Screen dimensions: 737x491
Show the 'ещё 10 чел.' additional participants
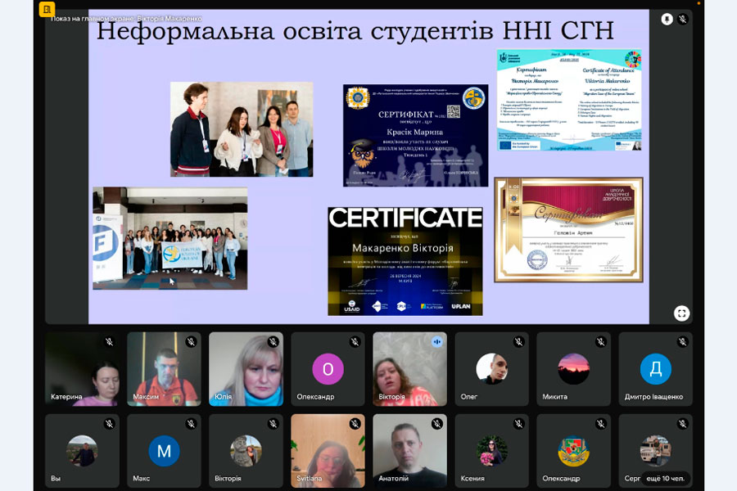point(666,478)
